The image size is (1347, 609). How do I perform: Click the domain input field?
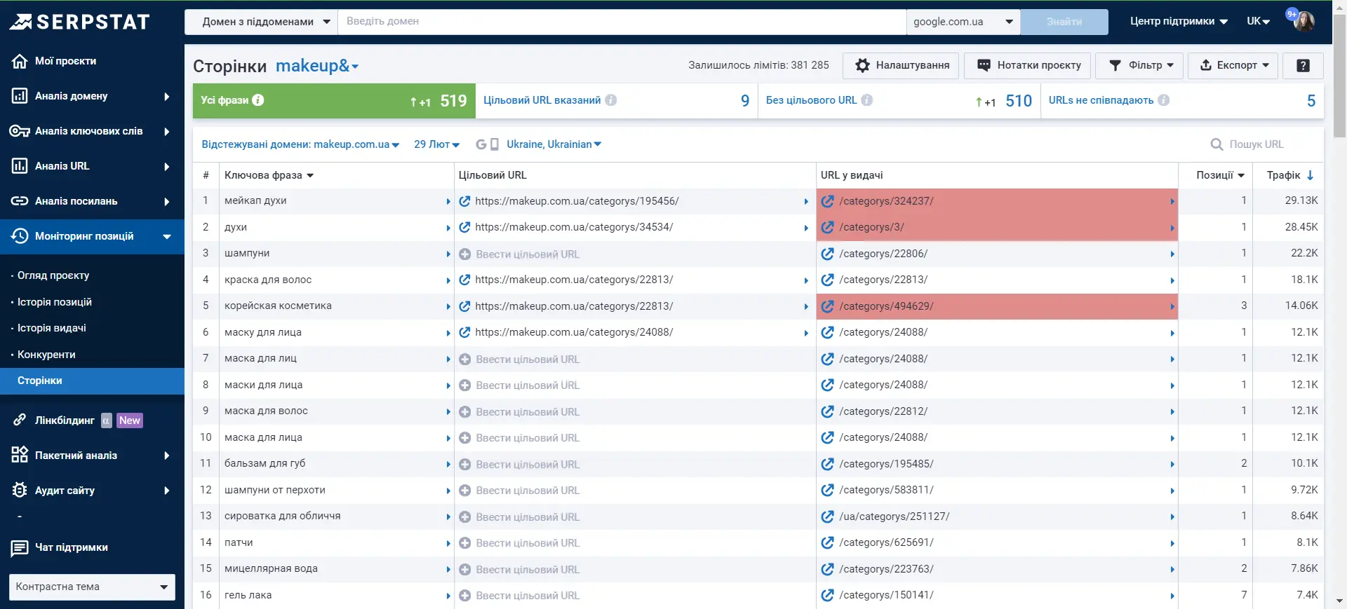[x=622, y=22]
